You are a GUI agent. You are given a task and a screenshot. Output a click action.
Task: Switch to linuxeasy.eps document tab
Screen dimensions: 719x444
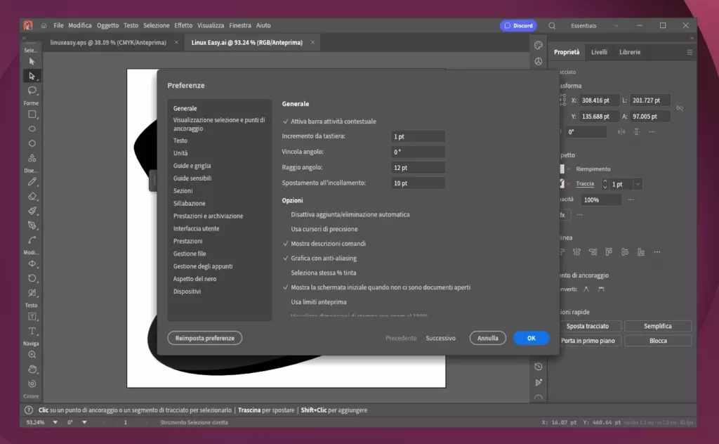point(108,43)
